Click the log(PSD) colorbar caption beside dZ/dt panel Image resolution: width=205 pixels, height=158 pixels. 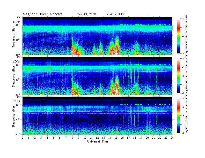187,114
